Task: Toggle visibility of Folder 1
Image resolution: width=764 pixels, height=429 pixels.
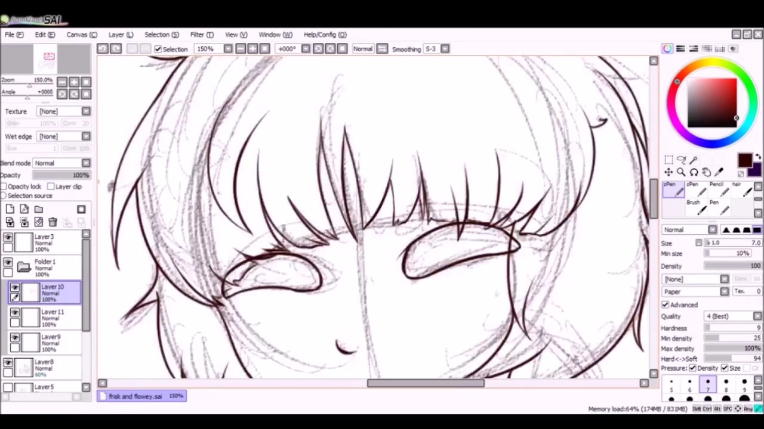Action: 8,263
